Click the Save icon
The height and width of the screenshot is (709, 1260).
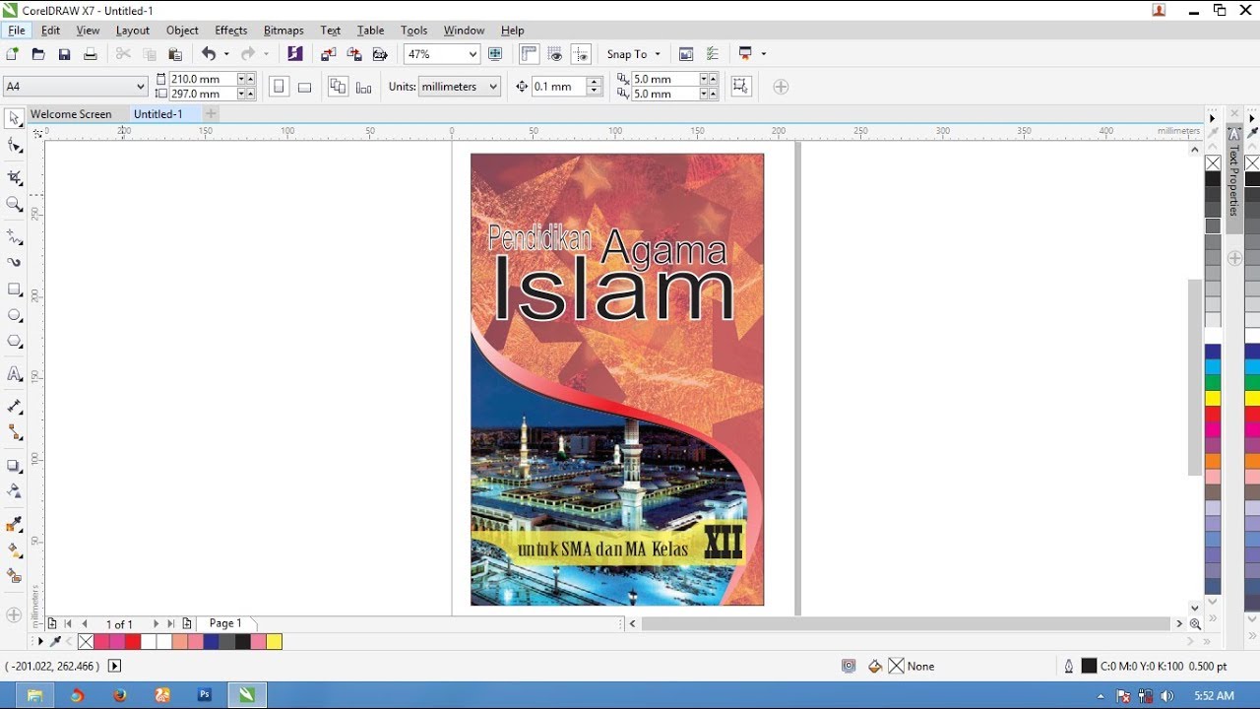(x=64, y=54)
